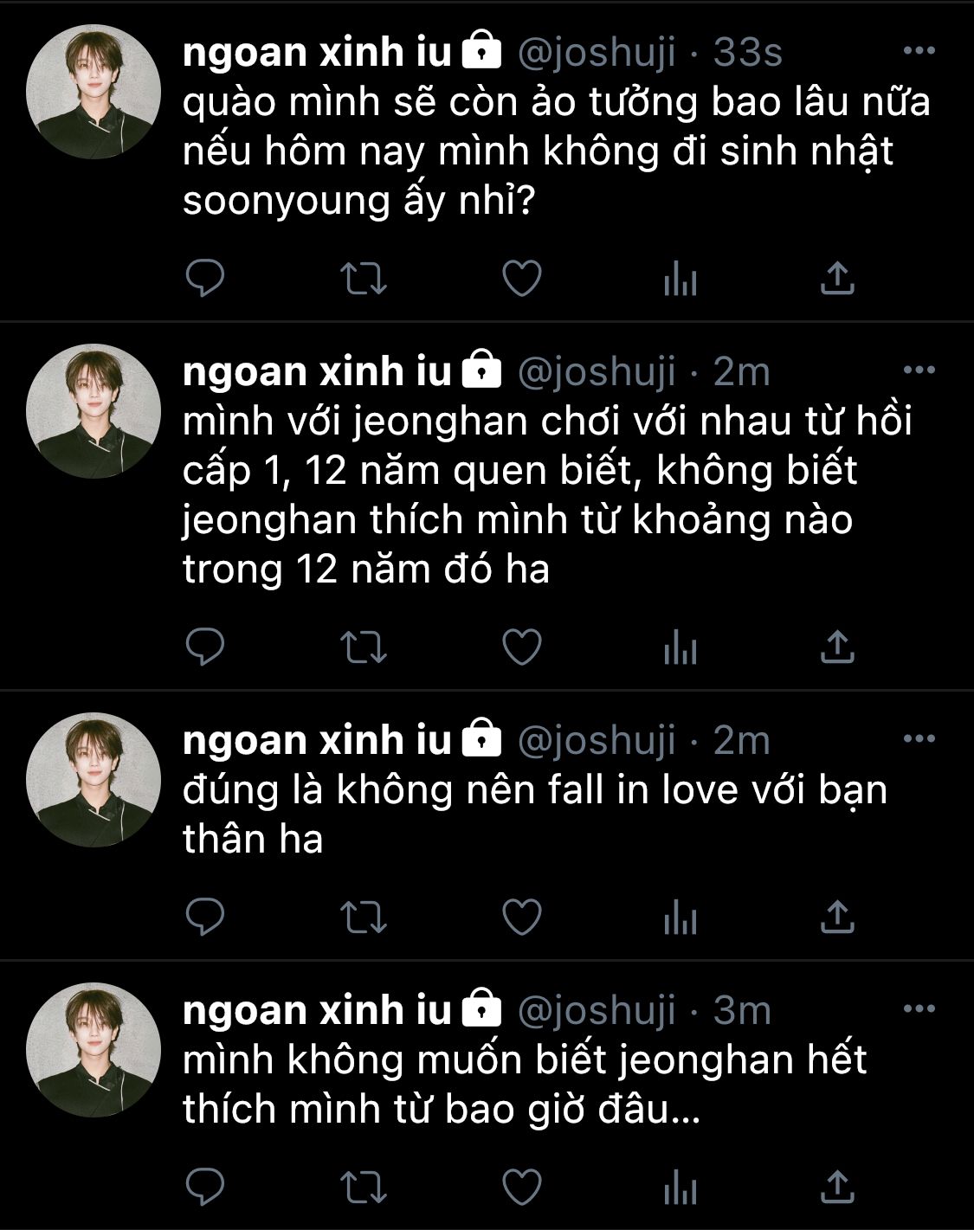The width and height of the screenshot is (974, 1230).
Task: Share the '12 năm quen biết' tweet
Action: click(x=836, y=647)
